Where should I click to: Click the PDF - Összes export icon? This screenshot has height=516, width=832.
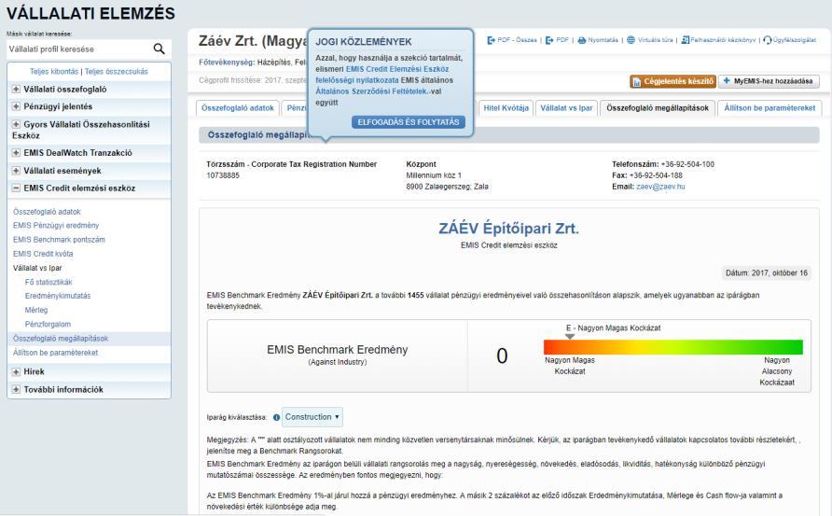coord(491,40)
